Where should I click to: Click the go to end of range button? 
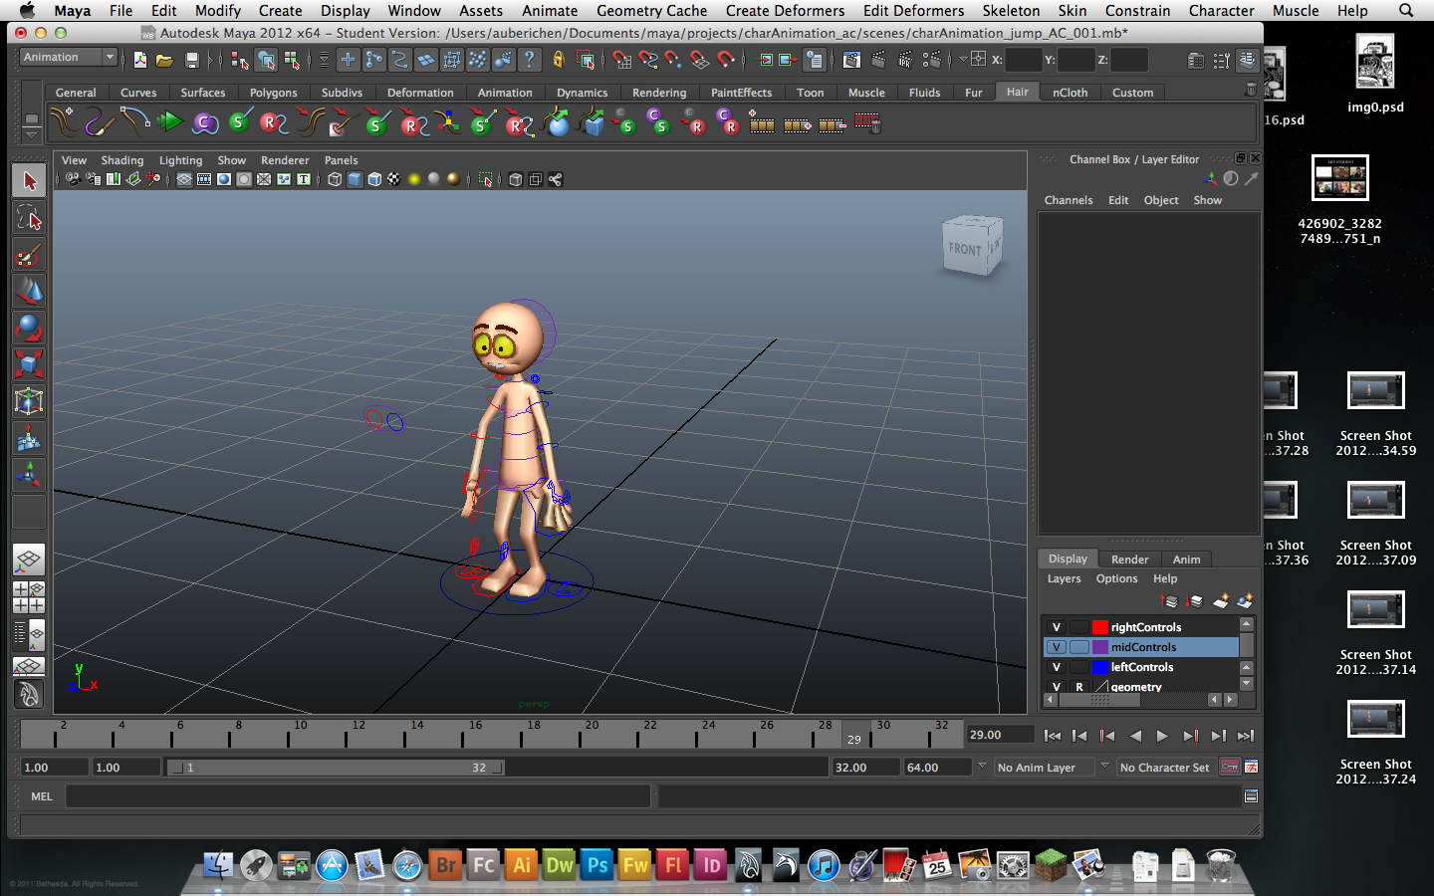[1246, 736]
